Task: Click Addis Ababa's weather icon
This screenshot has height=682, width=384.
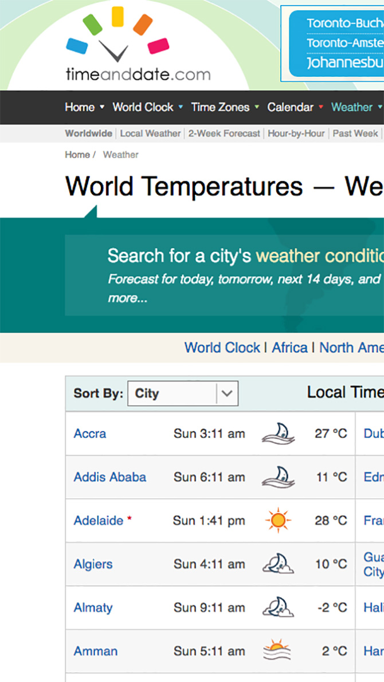Action: (x=278, y=477)
